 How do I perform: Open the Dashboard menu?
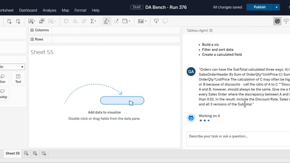(28, 10)
